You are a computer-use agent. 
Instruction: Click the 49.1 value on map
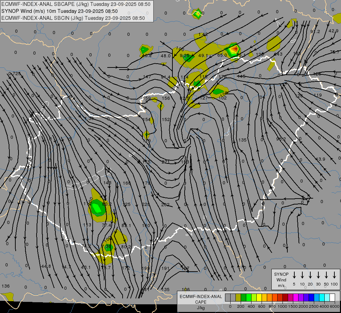[203, 56]
